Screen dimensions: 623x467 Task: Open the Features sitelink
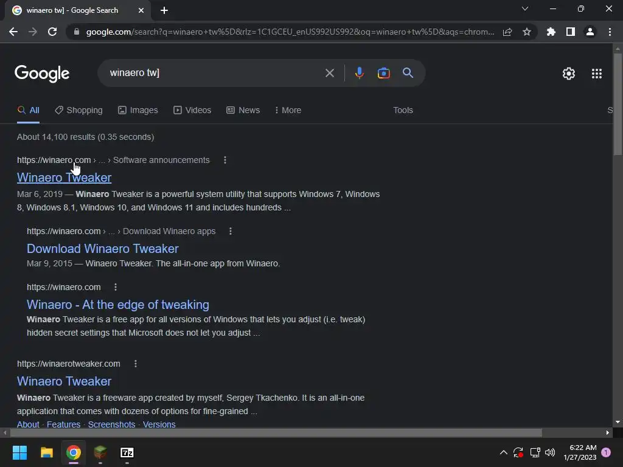coord(63,424)
